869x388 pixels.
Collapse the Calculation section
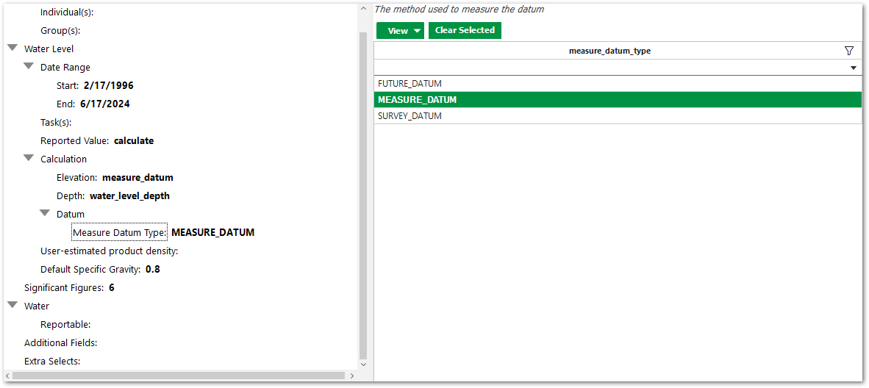tap(29, 159)
